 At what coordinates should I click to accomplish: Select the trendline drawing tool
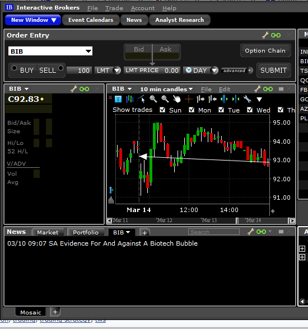coord(141,99)
